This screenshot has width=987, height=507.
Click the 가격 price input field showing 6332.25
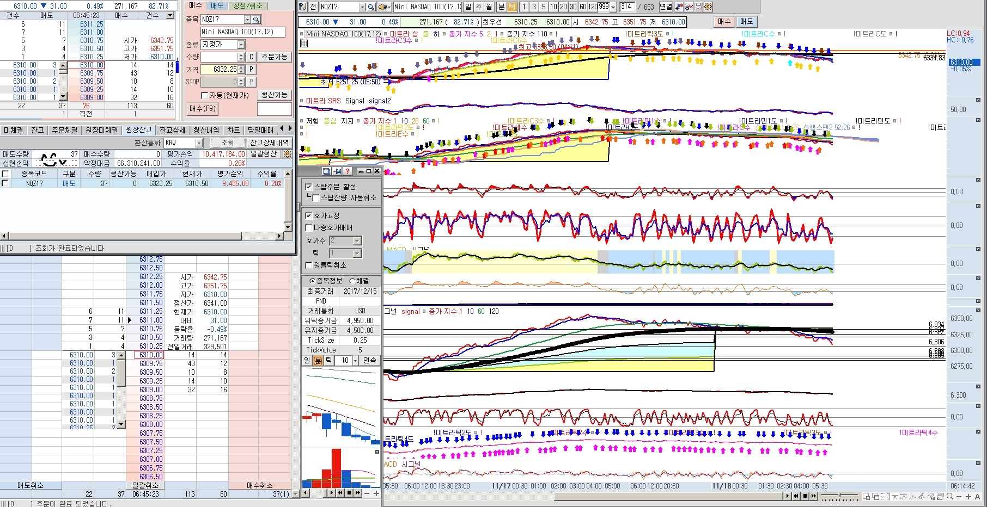coord(219,70)
